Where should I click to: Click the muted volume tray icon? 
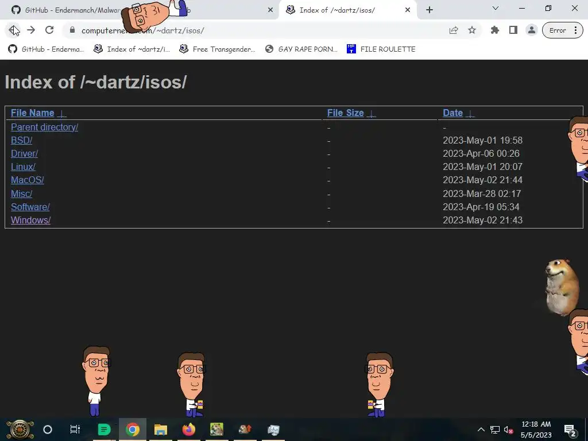point(509,430)
